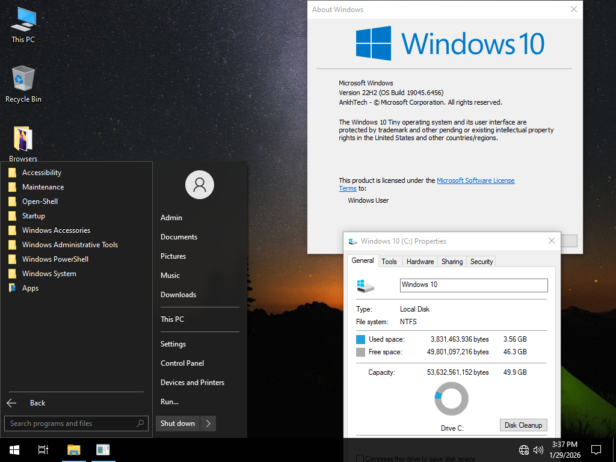Expand the Windows PowerShell folder
The width and height of the screenshot is (616, 462).
(54, 259)
